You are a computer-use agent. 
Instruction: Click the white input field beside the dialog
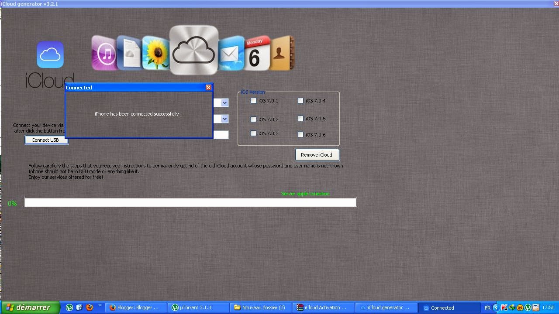[x=221, y=135]
